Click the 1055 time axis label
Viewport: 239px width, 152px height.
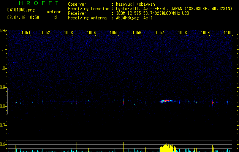(x=114, y=33)
